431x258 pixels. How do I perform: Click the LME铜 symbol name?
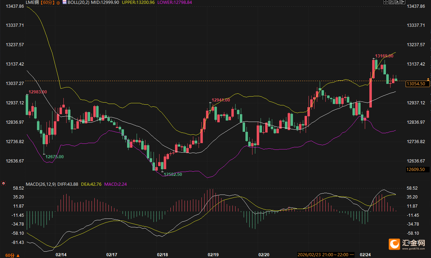[x=32, y=2]
